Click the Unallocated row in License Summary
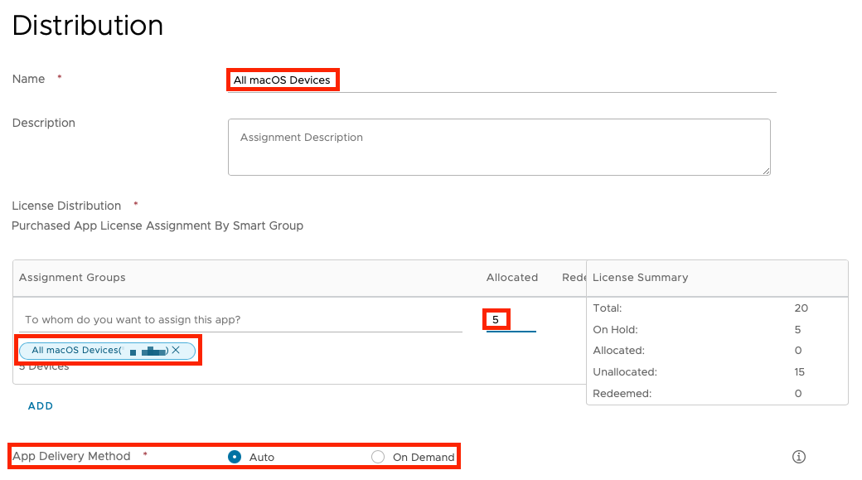This screenshot has height=480, width=862. coord(625,371)
